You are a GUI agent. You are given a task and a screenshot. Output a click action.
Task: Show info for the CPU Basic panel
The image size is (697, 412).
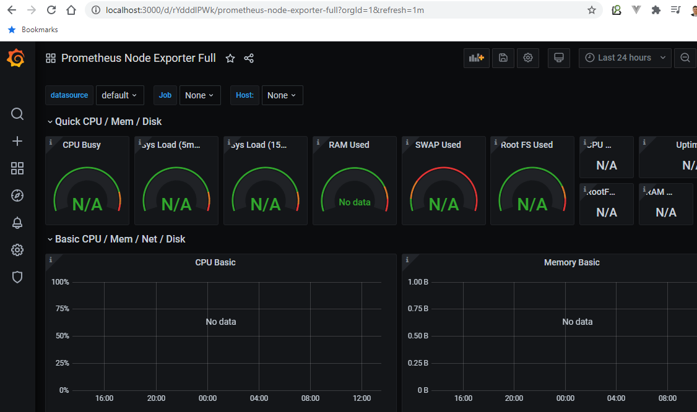51,260
